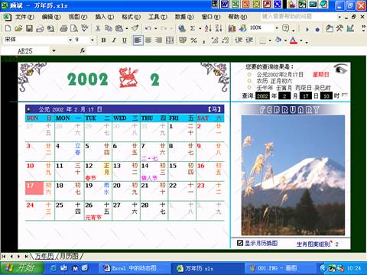Open the Chart Wizard icon
This screenshot has width=367, height=275.
coord(232,28)
